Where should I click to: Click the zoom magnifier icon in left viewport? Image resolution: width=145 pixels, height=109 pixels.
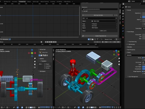[x=35, y=58]
